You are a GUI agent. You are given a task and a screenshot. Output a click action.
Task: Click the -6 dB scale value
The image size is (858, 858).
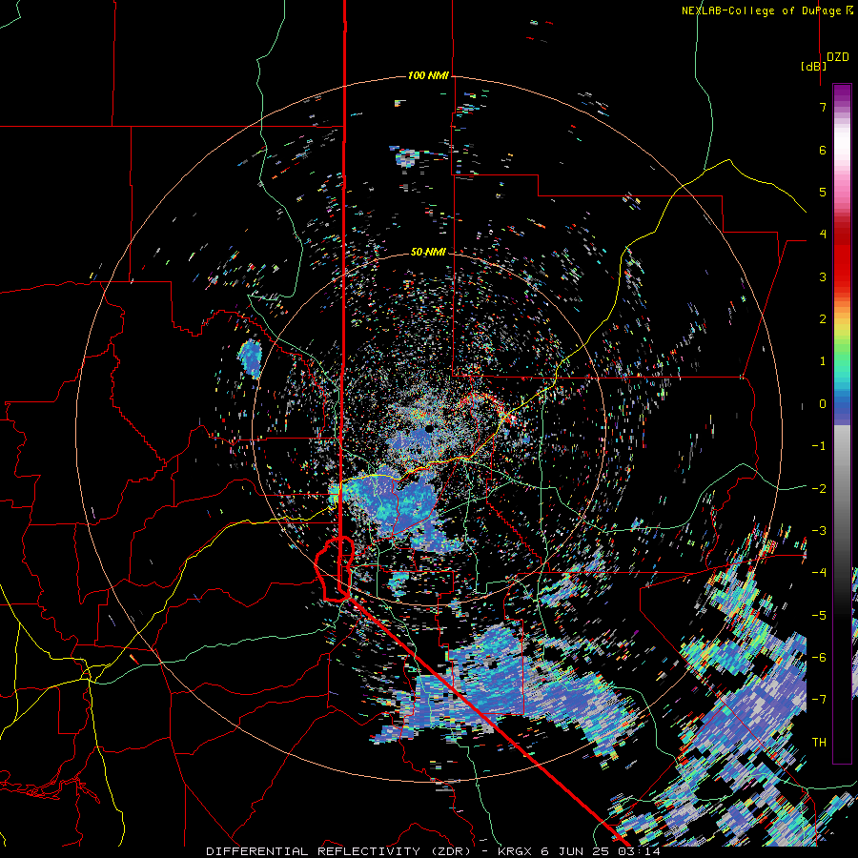(819, 657)
